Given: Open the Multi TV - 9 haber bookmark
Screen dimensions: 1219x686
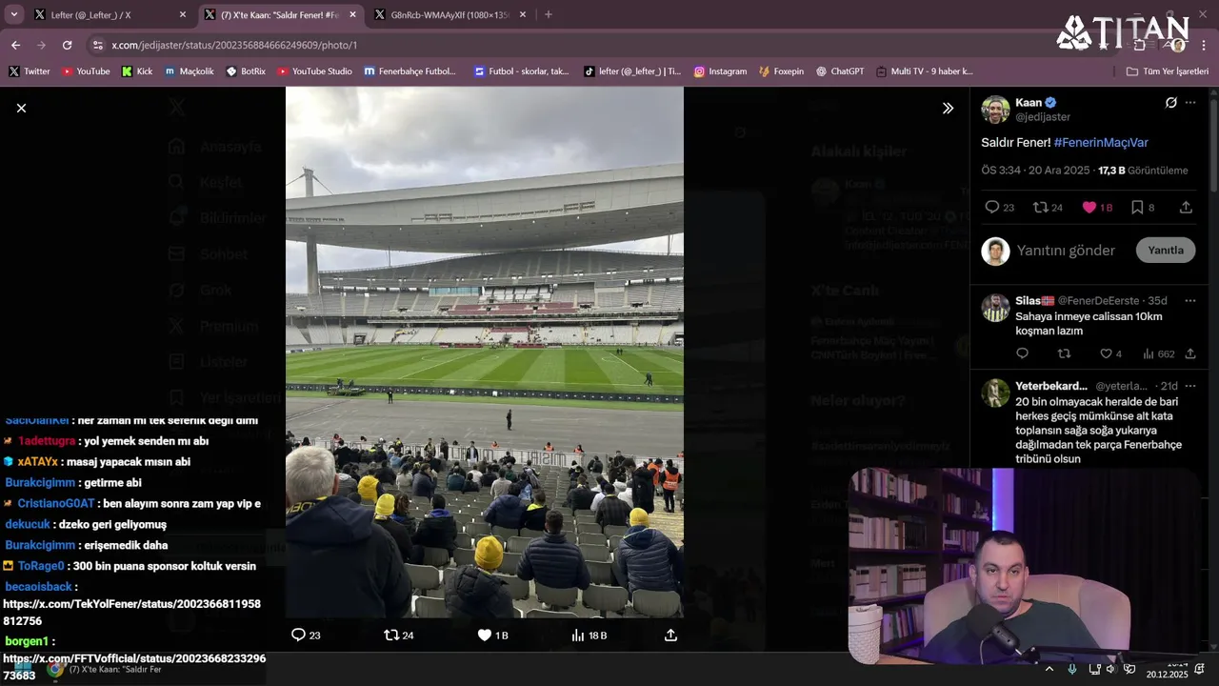Looking at the screenshot, I should point(925,71).
